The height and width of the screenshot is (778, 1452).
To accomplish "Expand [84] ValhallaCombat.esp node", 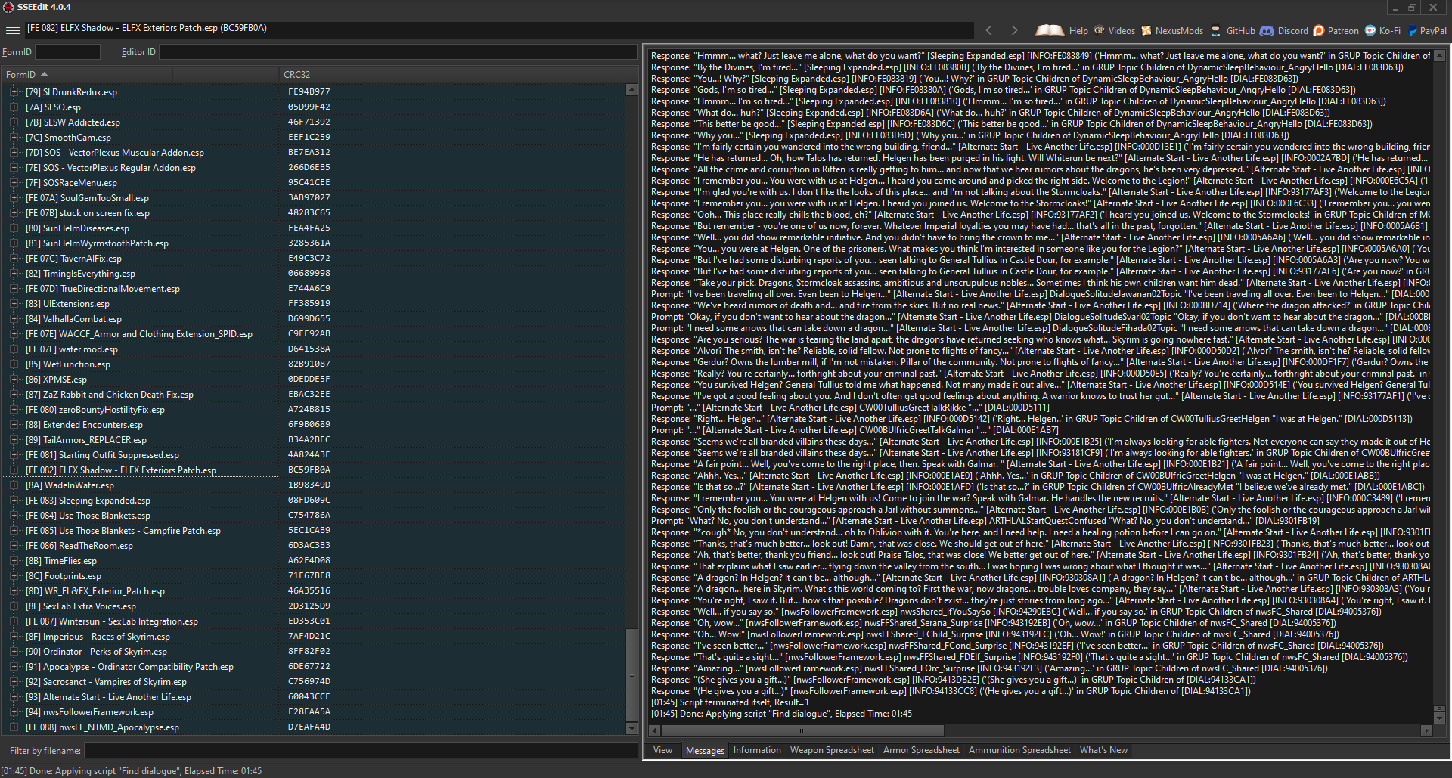I will tap(14, 319).
